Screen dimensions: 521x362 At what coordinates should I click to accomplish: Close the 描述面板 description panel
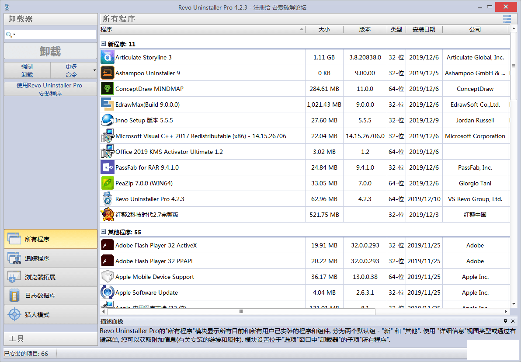tap(513, 321)
